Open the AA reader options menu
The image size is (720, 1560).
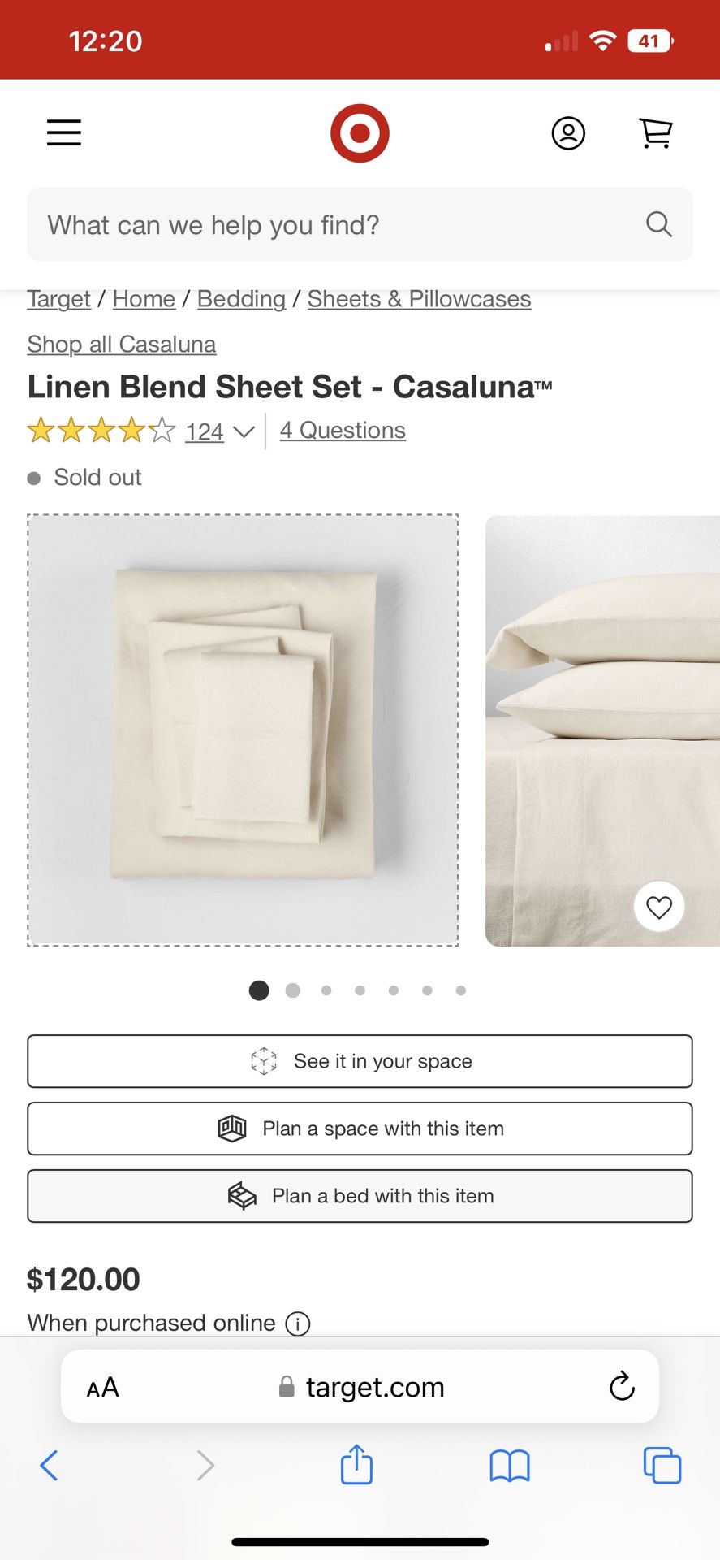103,1387
